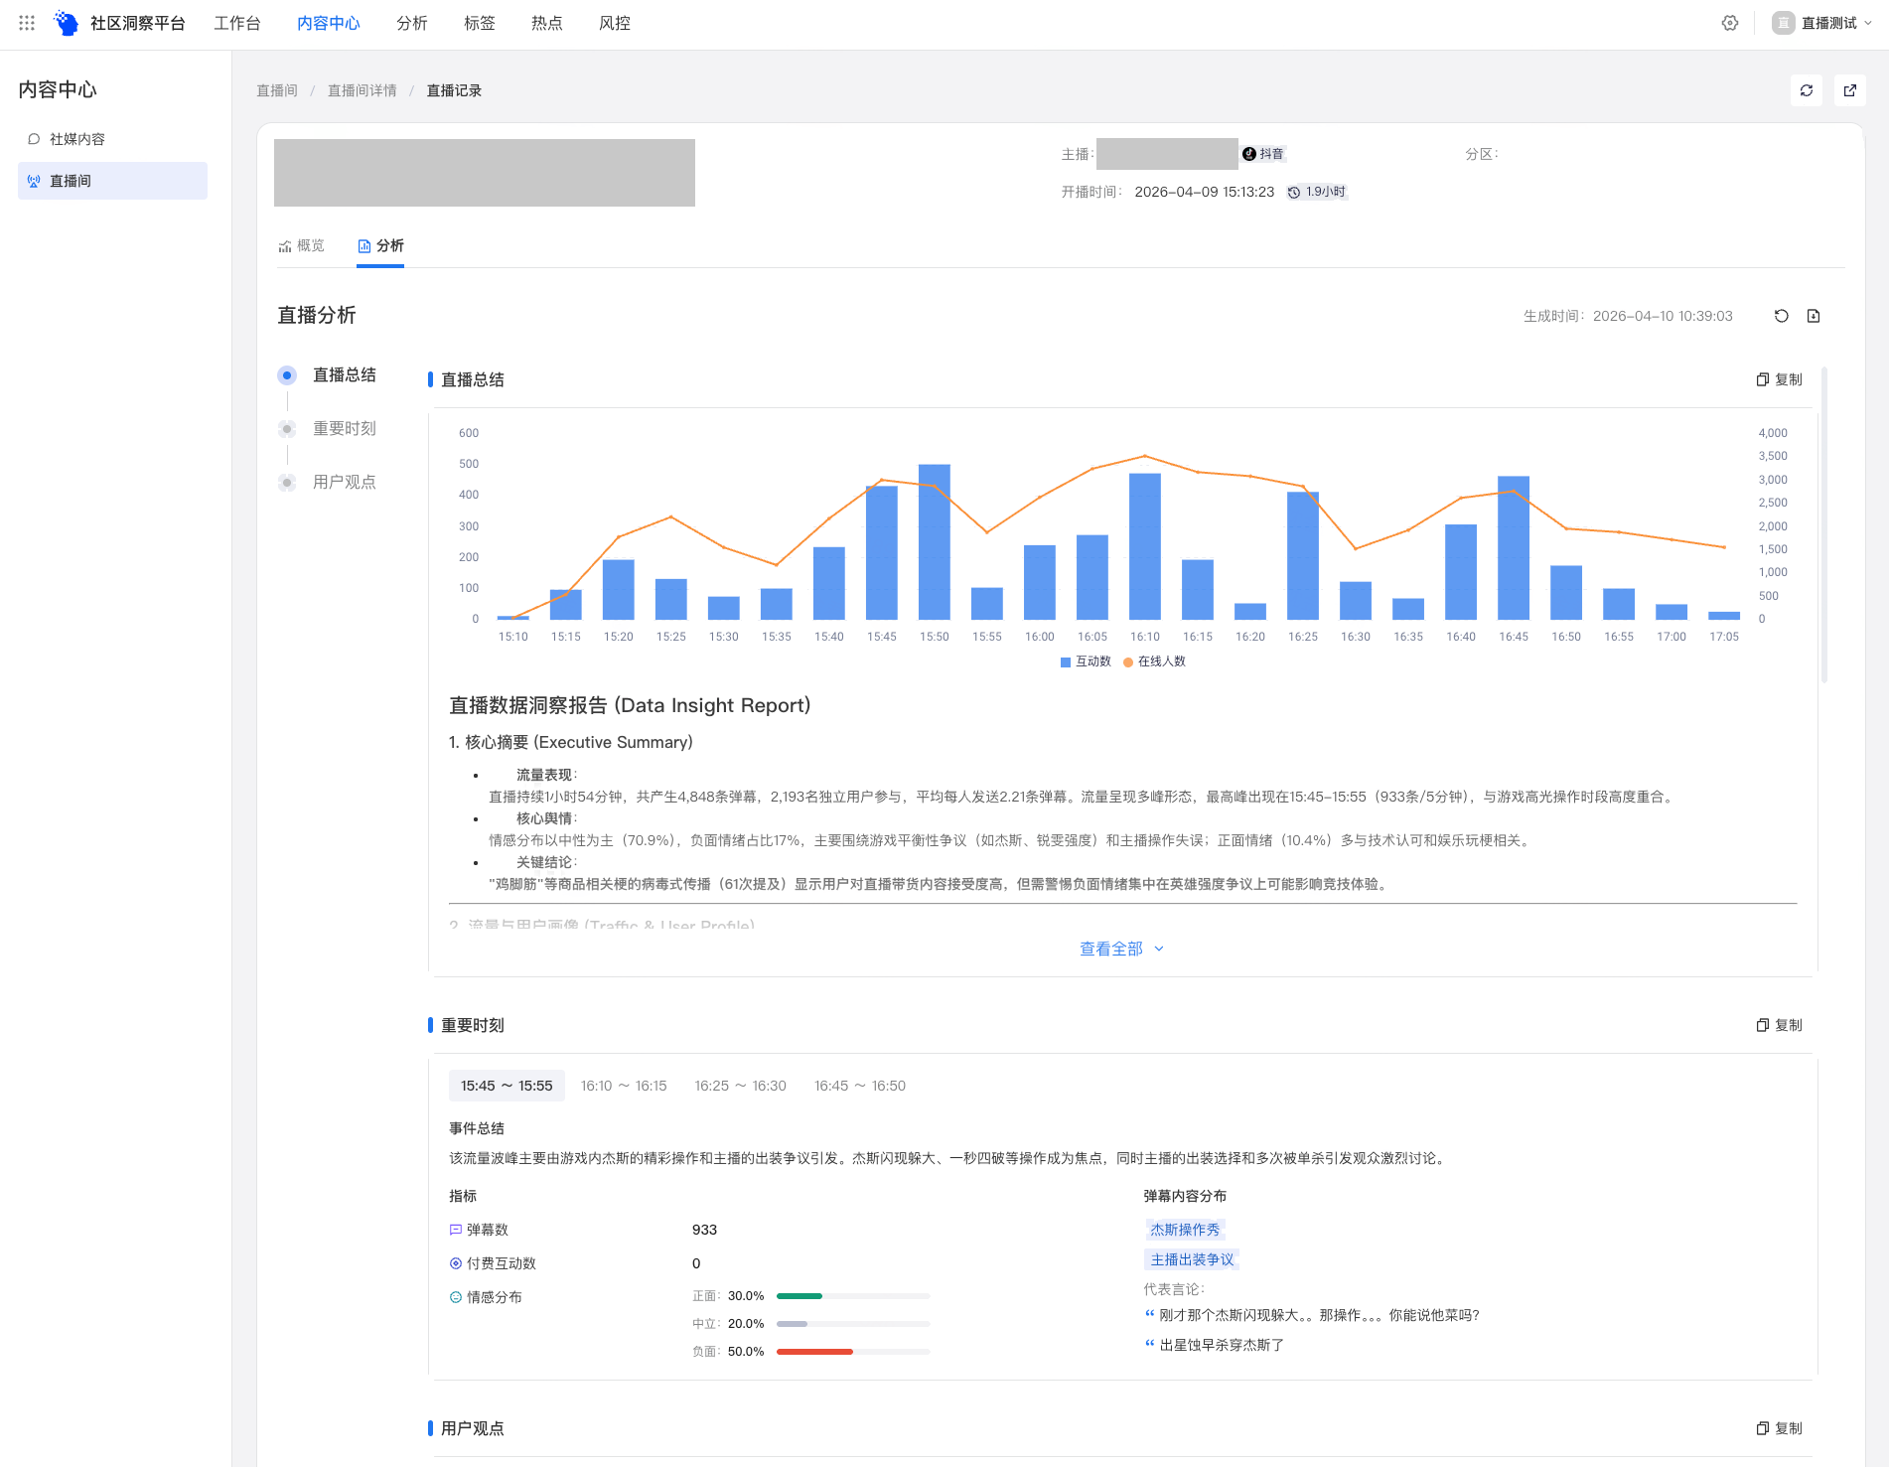Jump to 直播总结 anchor step
The width and height of the screenshot is (1889, 1467).
(x=328, y=374)
